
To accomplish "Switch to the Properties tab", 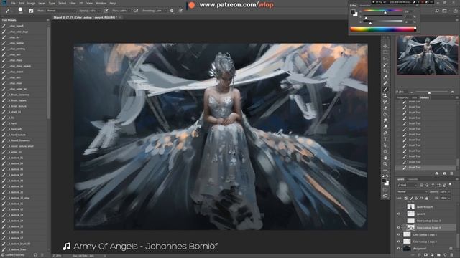I will pyautogui.click(x=402, y=97).
